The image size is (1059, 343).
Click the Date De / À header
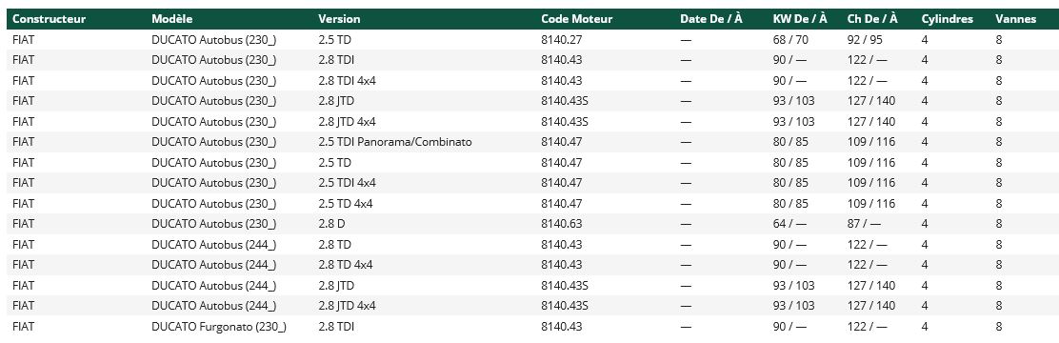711,19
